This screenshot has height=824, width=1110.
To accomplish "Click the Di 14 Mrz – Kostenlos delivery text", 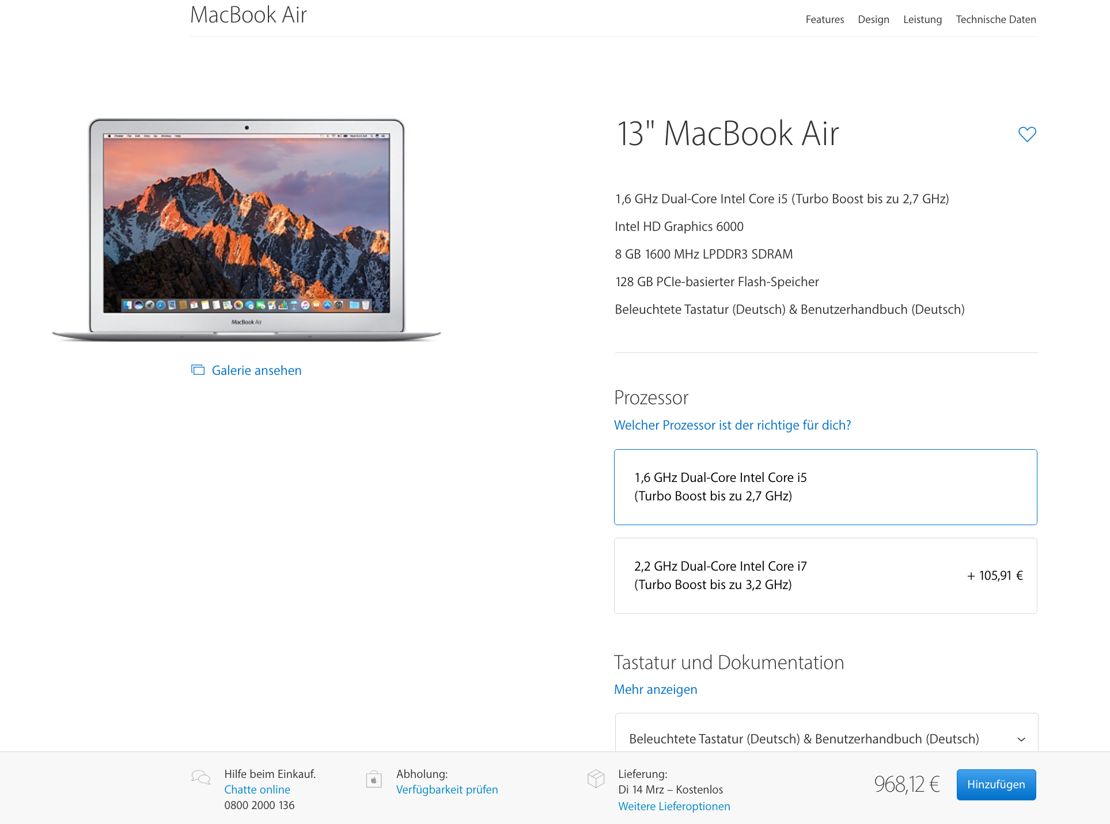I will (x=670, y=789).
